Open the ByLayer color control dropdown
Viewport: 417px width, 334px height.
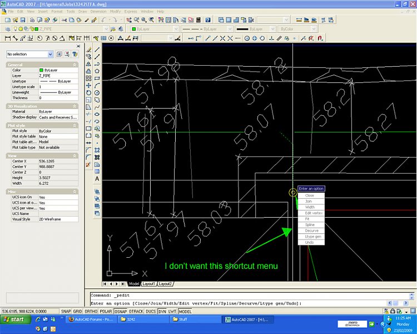(x=176, y=29)
